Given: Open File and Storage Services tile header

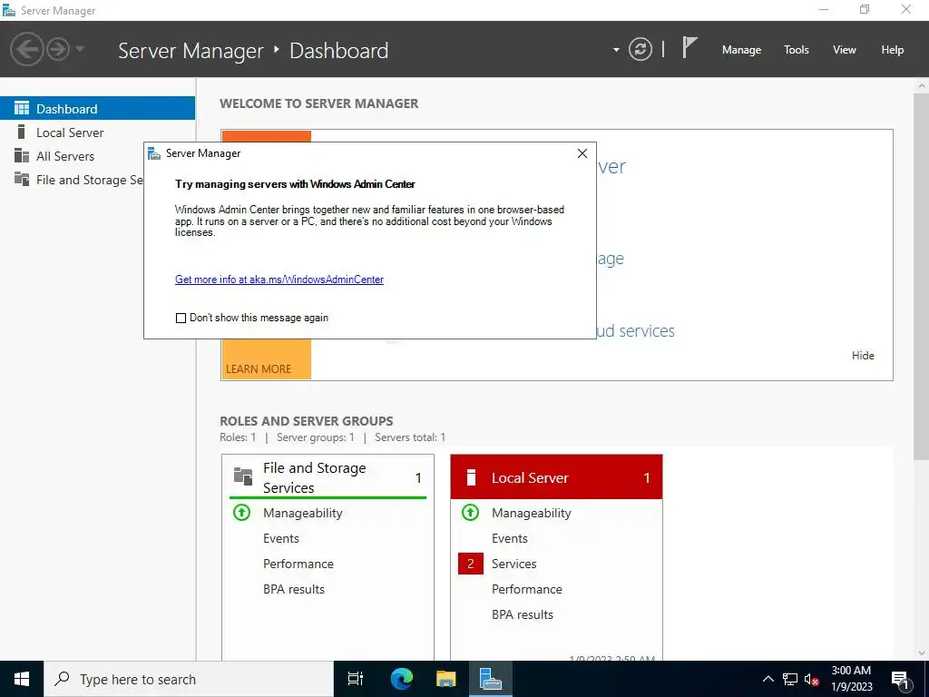Looking at the screenshot, I should tap(328, 477).
